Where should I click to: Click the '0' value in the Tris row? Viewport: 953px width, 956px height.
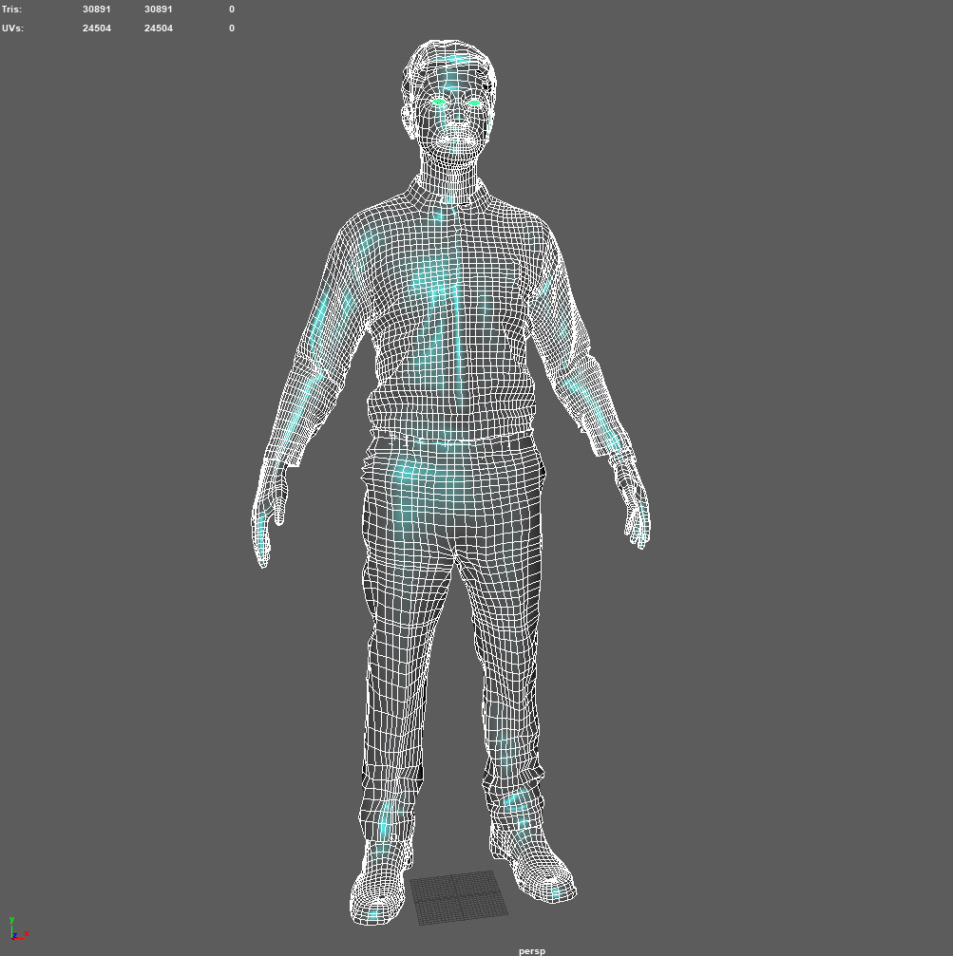point(232,9)
